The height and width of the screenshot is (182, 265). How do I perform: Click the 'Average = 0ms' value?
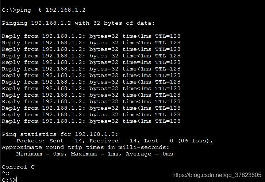click(x=149, y=154)
